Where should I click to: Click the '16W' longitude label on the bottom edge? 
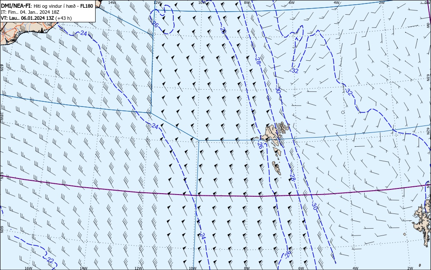click(x=28, y=268)
